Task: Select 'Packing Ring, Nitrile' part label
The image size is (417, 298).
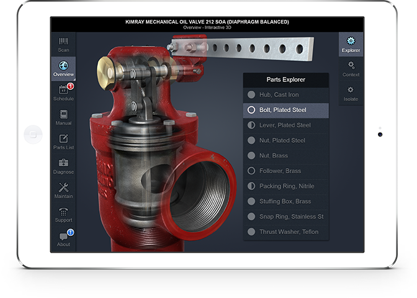Action: [x=287, y=186]
